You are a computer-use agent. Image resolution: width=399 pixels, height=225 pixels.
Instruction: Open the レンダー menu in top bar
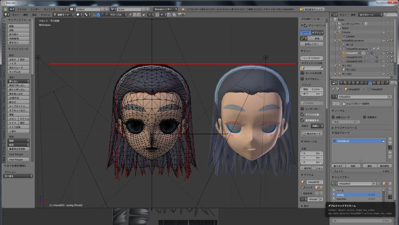coord(35,9)
